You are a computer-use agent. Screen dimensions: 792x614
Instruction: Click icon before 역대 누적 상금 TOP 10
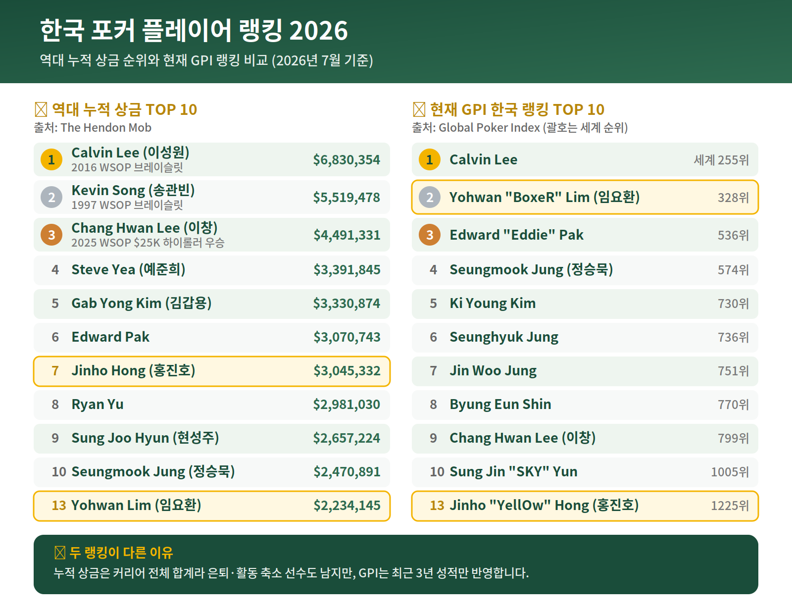click(41, 109)
